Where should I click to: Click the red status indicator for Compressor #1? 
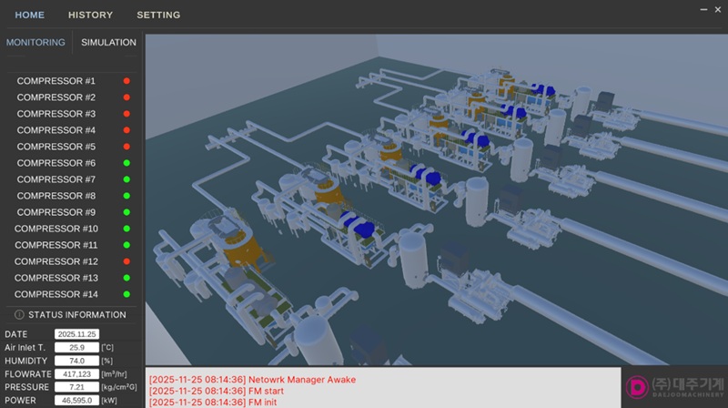(126, 81)
